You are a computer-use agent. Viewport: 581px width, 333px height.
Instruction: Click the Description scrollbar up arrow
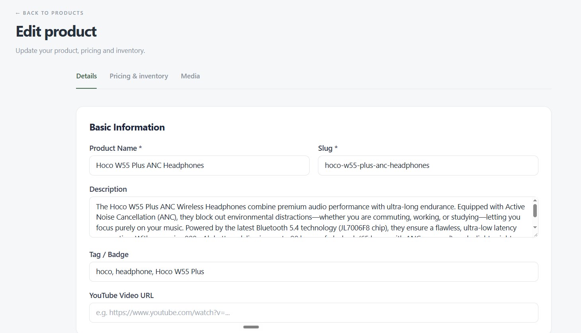click(x=535, y=201)
